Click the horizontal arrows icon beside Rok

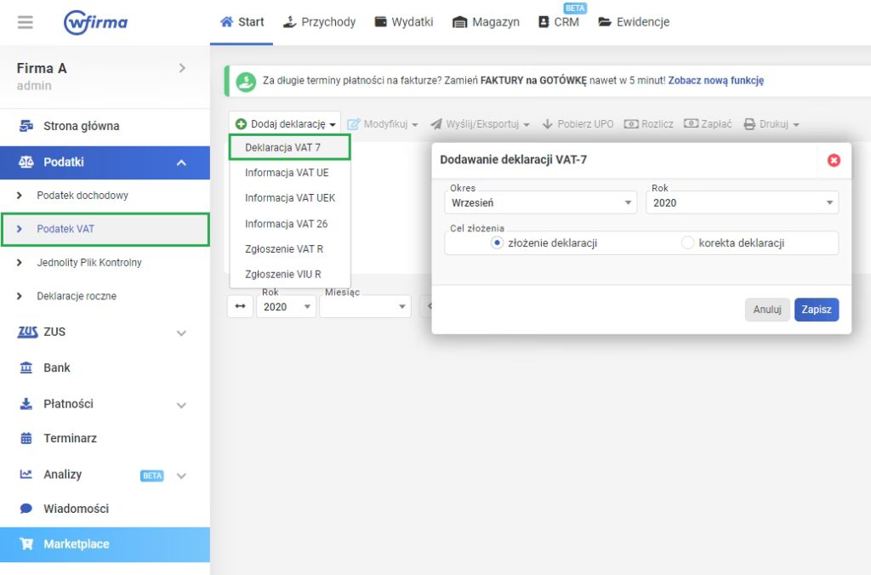(x=240, y=306)
